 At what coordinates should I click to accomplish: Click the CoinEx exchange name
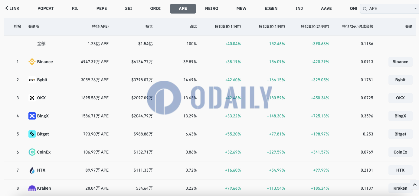[44, 152]
